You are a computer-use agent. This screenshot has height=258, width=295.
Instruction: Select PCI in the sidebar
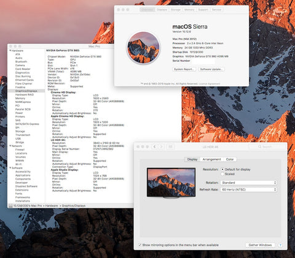pyautogui.click(x=17, y=105)
